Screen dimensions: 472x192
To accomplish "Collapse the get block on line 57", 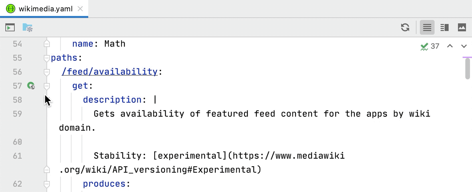I will 46,86.
